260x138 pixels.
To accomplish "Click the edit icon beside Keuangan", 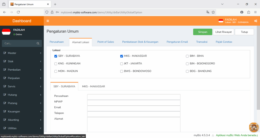I will tap(5, 111).
